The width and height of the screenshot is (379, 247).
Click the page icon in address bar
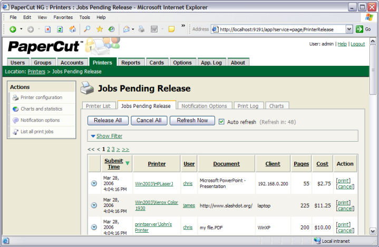(215, 29)
